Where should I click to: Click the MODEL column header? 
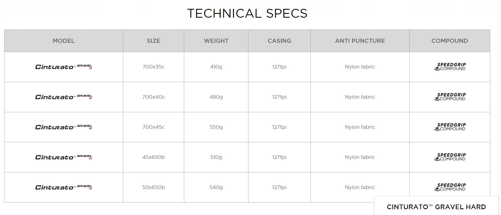tap(64, 41)
